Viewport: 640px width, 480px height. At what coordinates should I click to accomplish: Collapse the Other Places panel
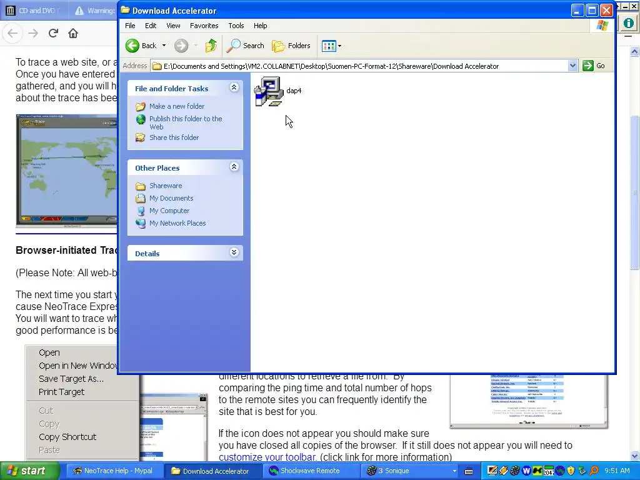coord(234,167)
